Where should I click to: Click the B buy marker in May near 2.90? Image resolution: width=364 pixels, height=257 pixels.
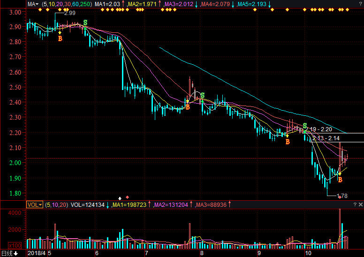(x=60, y=38)
